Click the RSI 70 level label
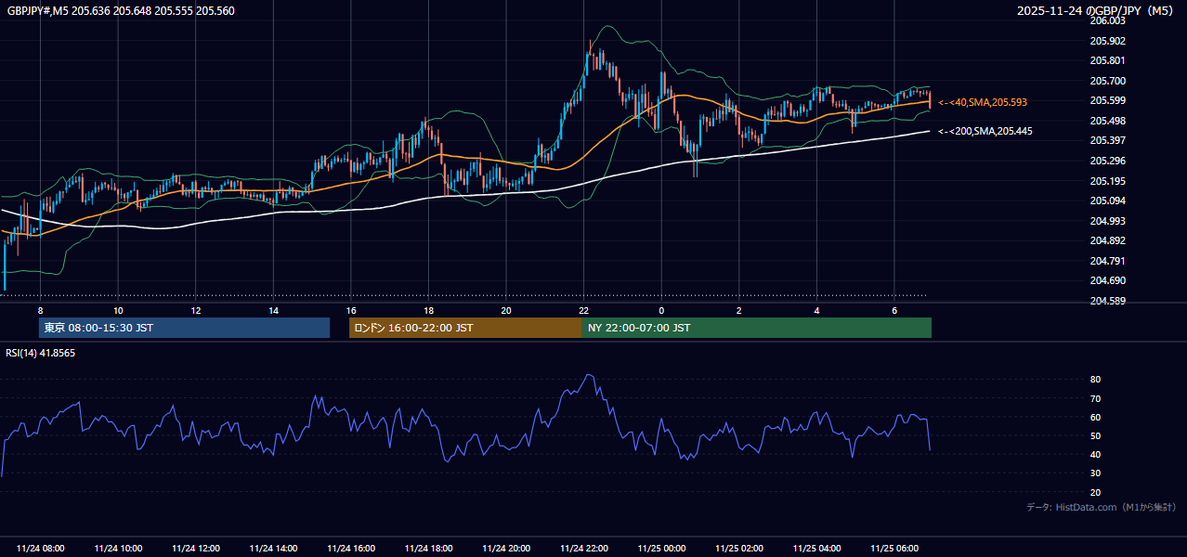 (x=1096, y=398)
